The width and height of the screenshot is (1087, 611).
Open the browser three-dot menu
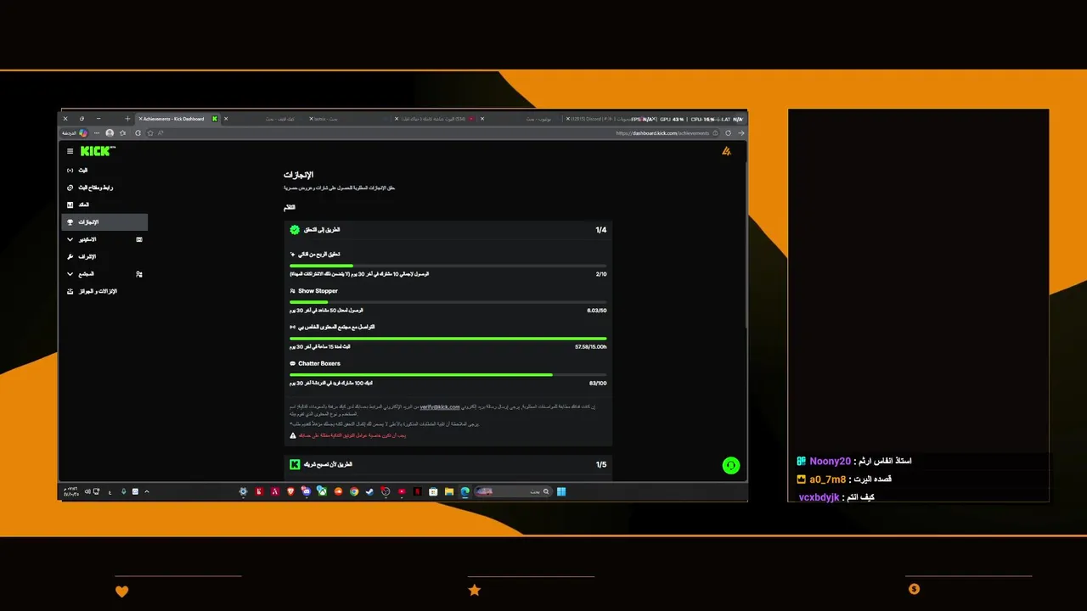point(97,133)
